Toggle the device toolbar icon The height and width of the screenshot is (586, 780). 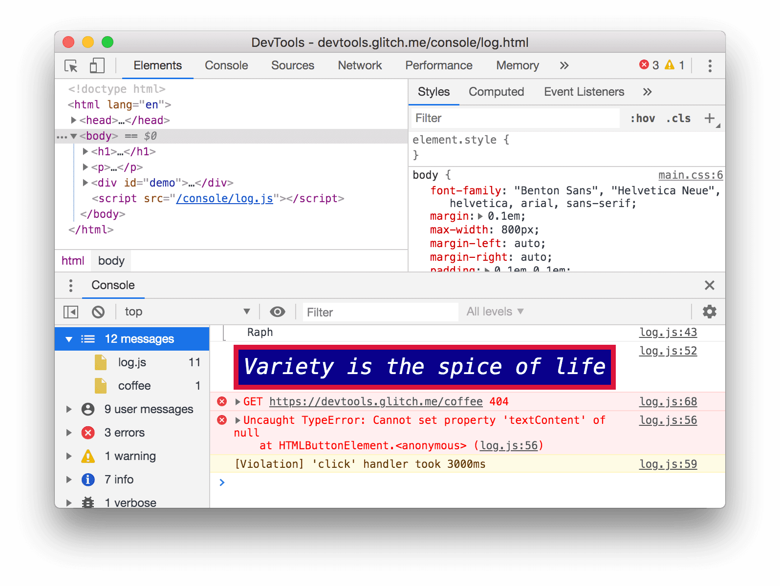pyautogui.click(x=97, y=66)
